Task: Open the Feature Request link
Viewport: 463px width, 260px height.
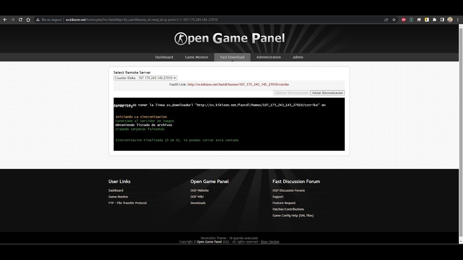Action: coord(284,203)
